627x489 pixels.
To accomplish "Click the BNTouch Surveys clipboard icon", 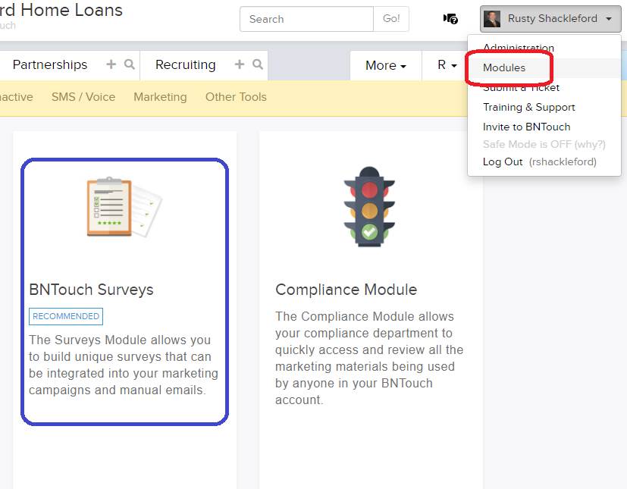I will coord(124,207).
